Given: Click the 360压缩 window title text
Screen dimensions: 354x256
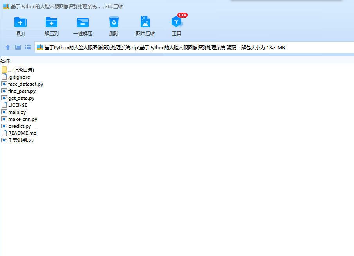Looking at the screenshot, I should [x=67, y=7].
